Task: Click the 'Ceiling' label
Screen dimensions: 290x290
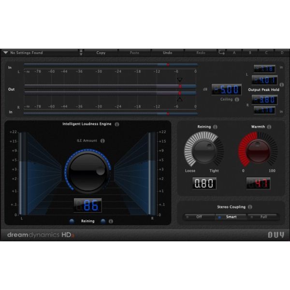Action: point(226,99)
